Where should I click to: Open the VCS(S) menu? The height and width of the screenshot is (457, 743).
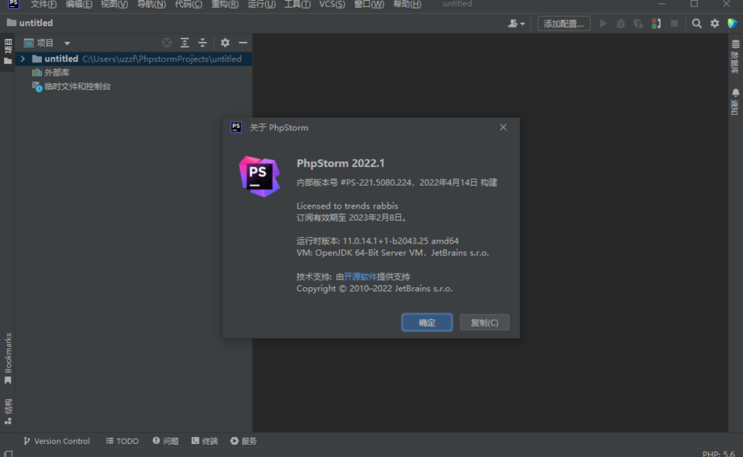[x=332, y=5]
